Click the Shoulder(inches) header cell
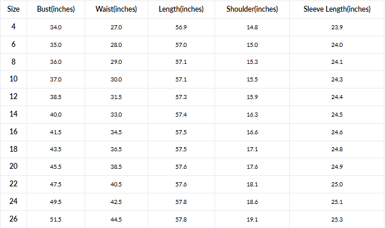Image resolution: width=385 pixels, height=228 pixels. click(252, 9)
